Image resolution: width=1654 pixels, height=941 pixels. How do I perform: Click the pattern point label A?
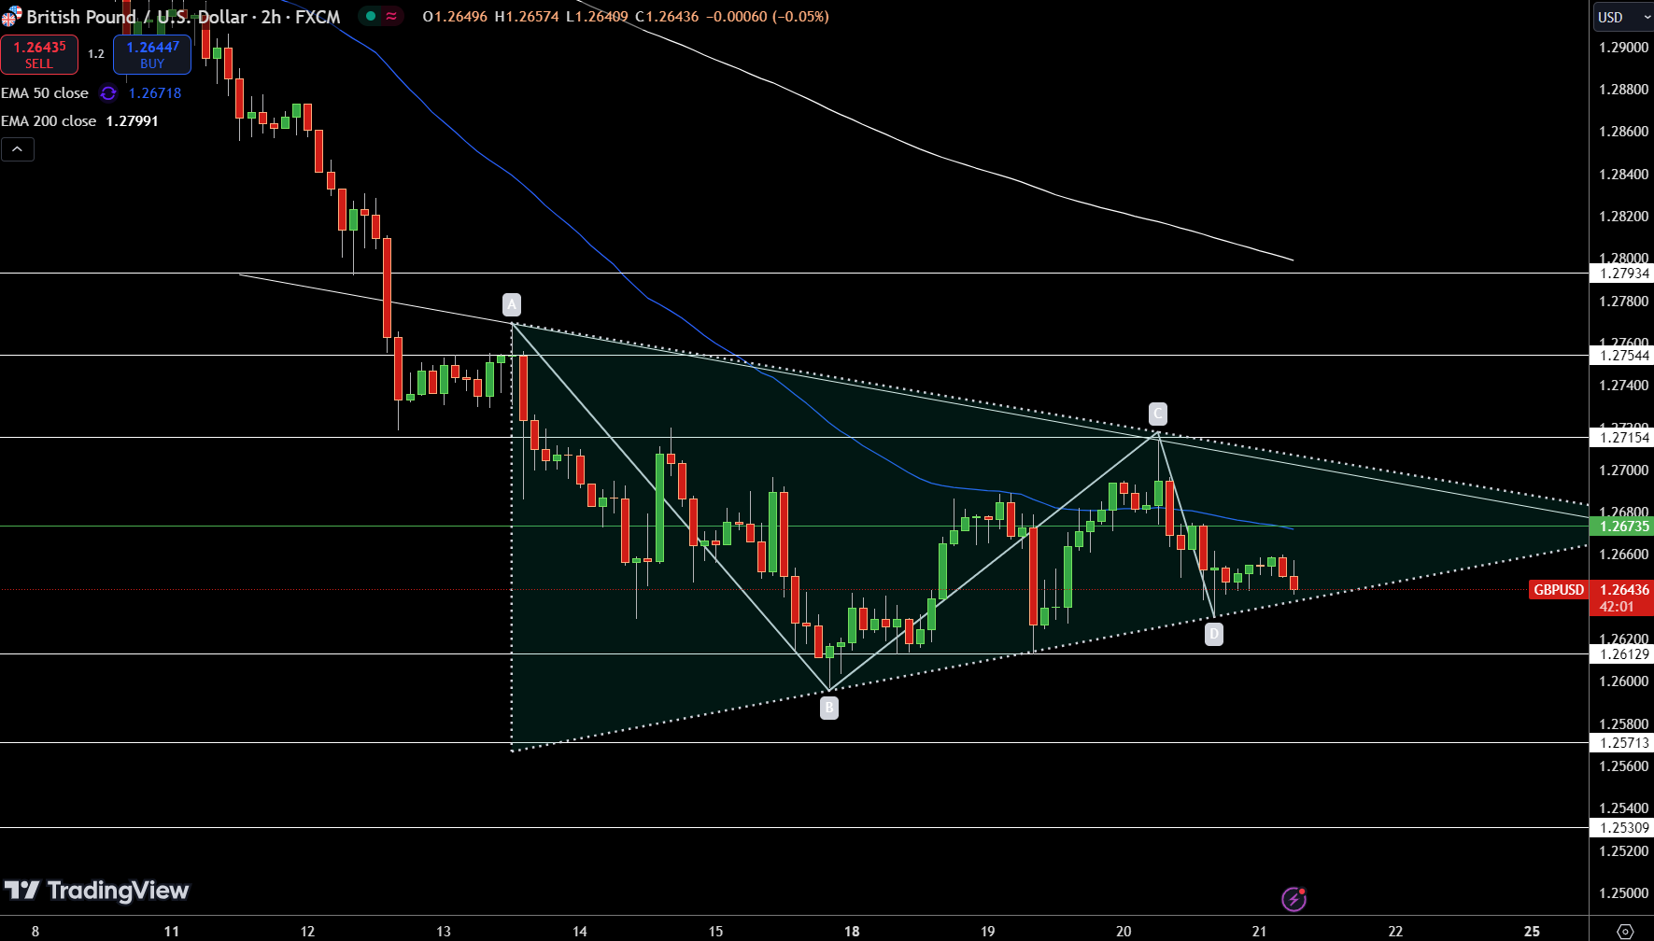(x=511, y=304)
